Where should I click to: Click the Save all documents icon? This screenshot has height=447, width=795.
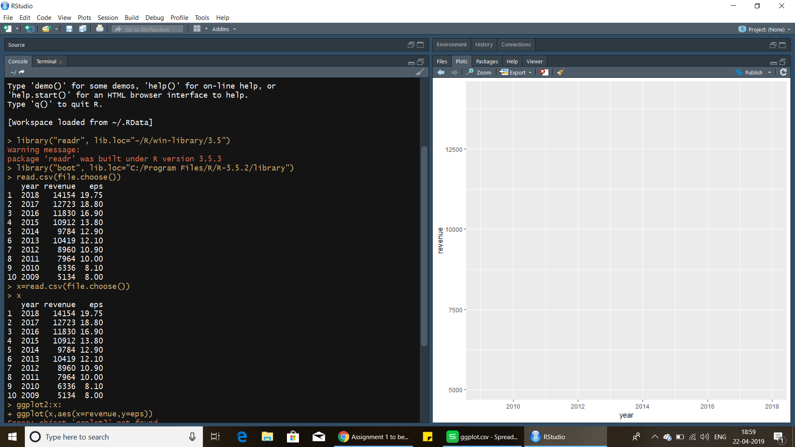83,29
